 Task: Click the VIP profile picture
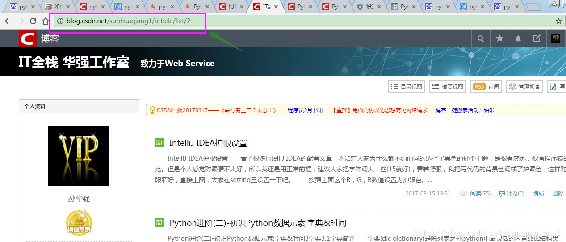78,156
